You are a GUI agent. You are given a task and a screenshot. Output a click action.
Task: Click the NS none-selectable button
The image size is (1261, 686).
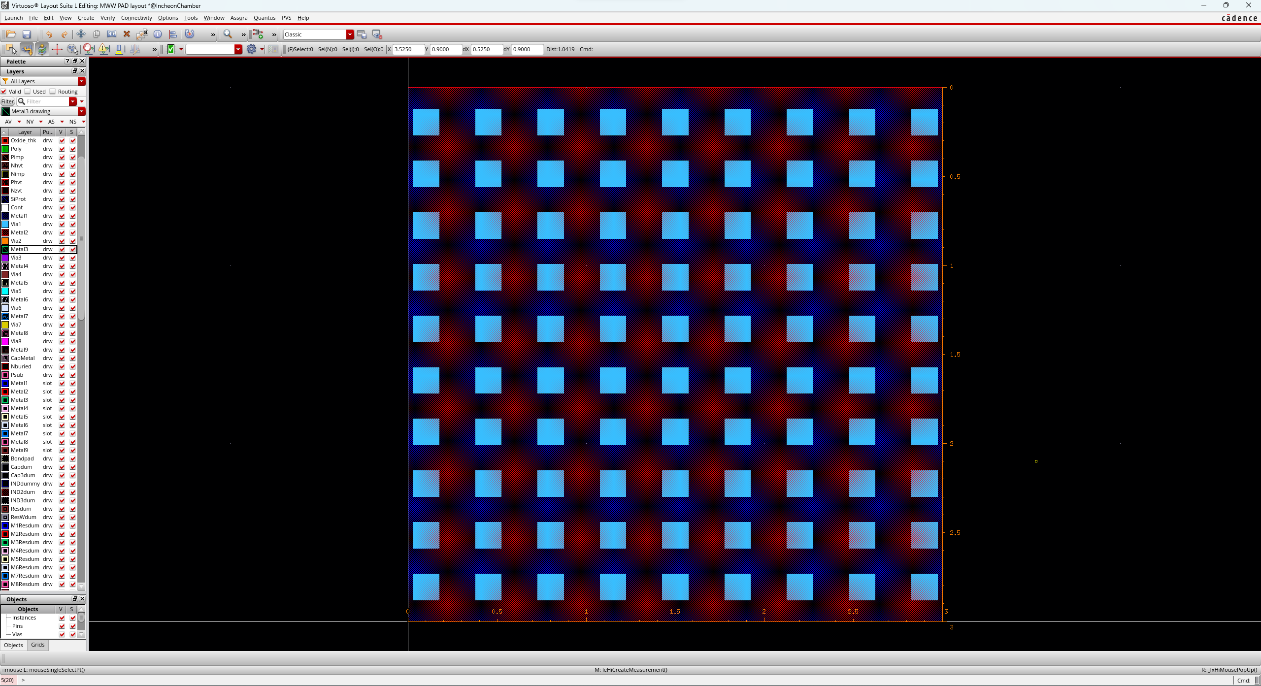tap(73, 122)
